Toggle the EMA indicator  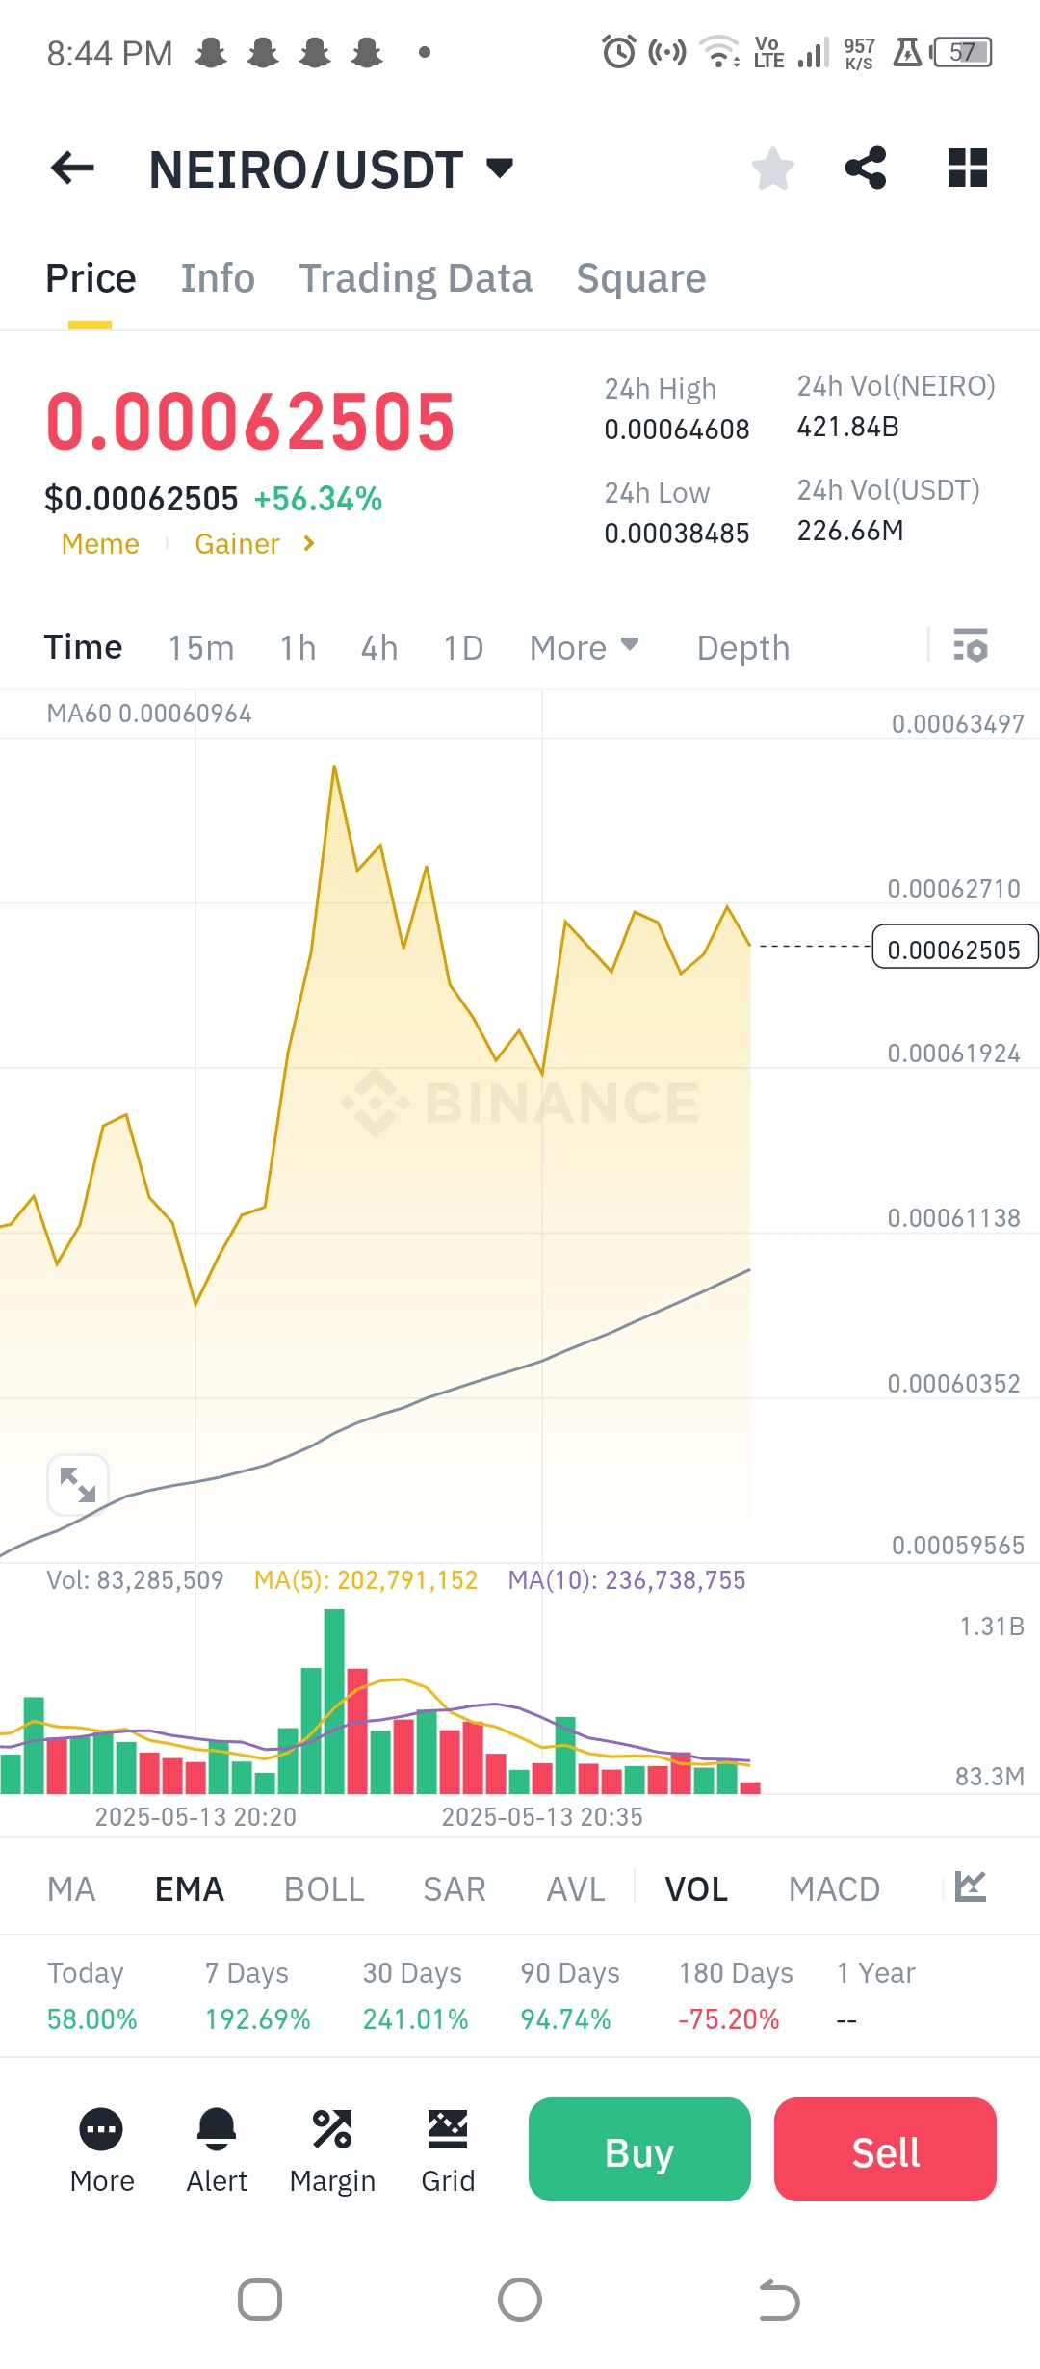190,1889
